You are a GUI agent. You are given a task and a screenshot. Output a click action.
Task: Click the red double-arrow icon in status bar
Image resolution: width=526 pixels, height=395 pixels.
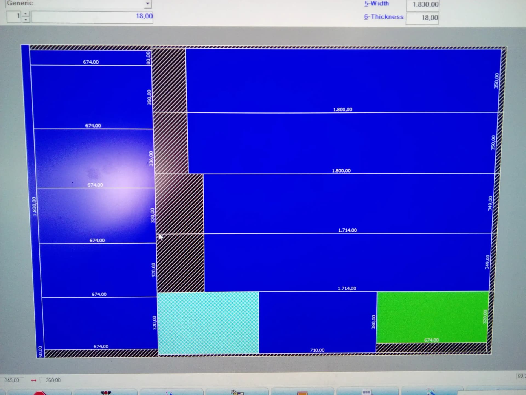34,380
